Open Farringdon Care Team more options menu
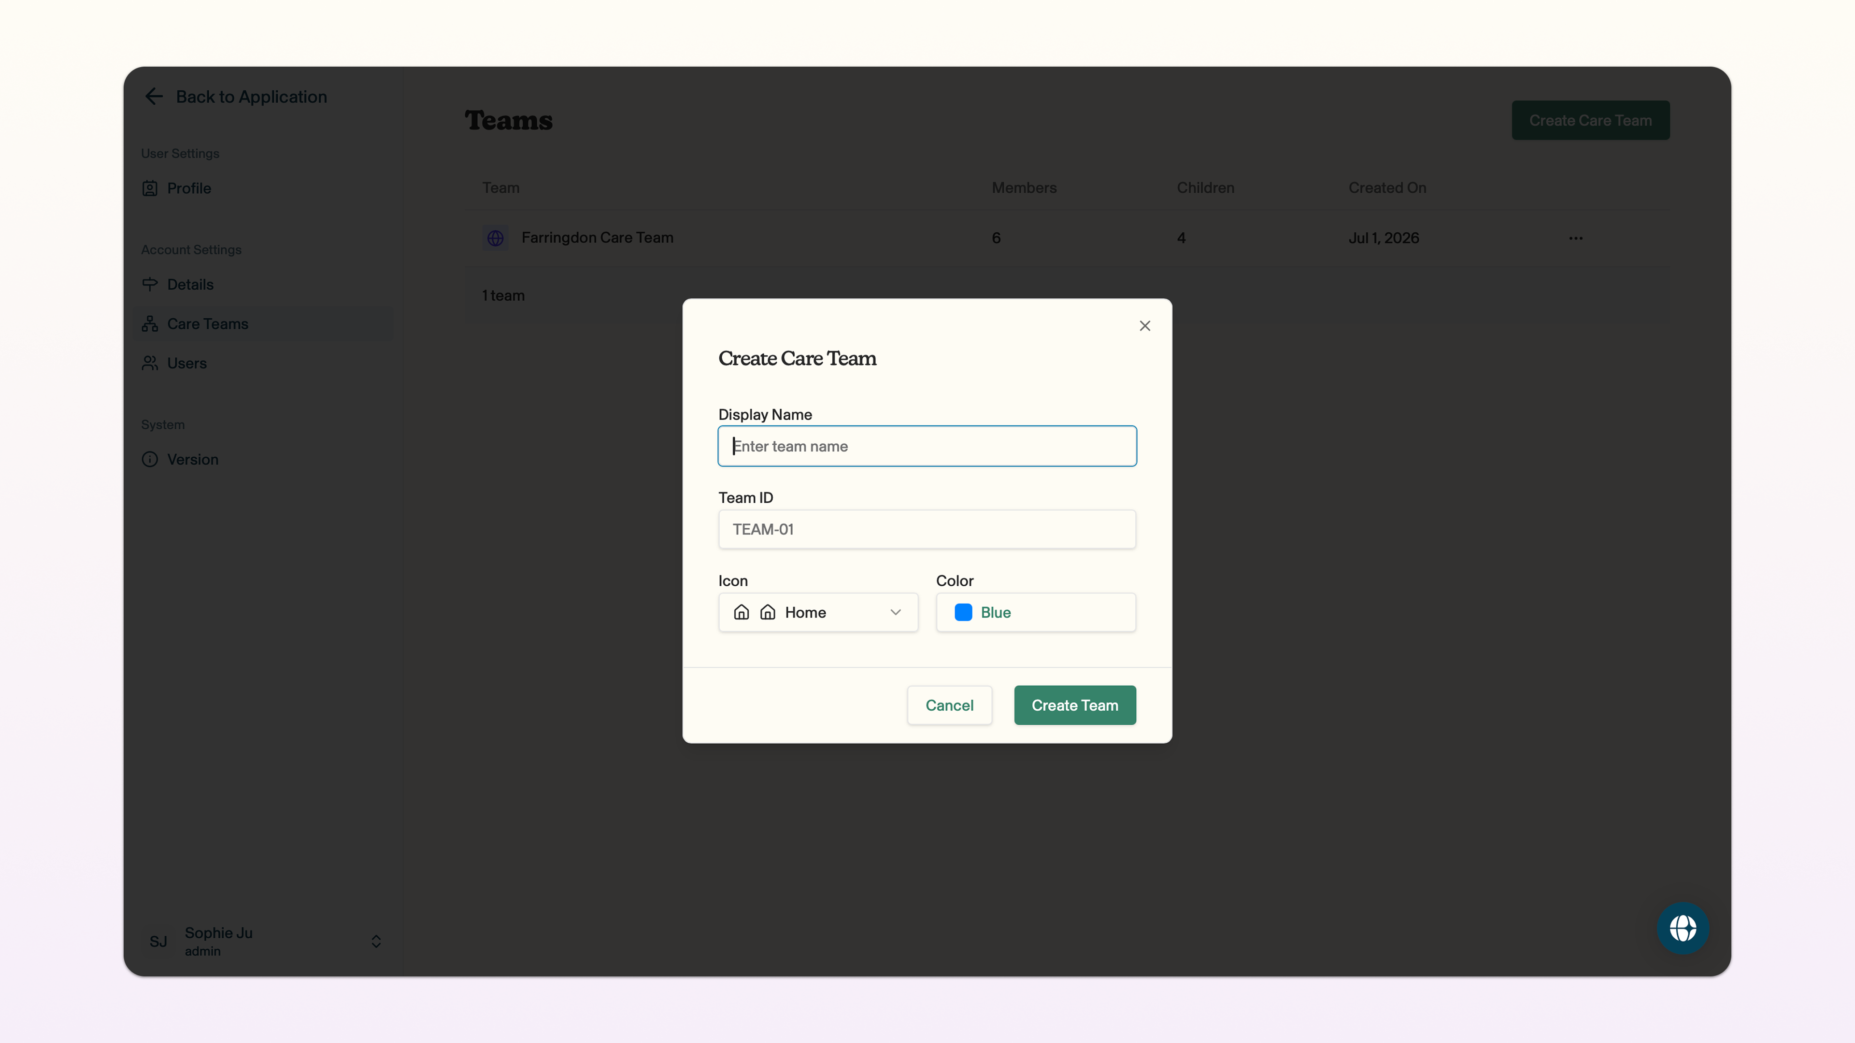Image resolution: width=1855 pixels, height=1043 pixels. coord(1576,238)
